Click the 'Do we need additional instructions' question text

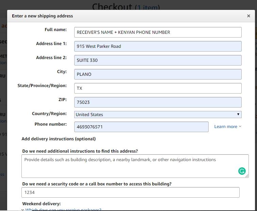click(80, 151)
